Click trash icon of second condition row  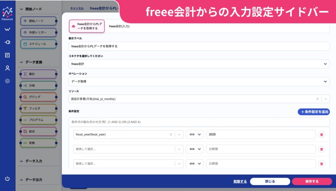[322, 149]
